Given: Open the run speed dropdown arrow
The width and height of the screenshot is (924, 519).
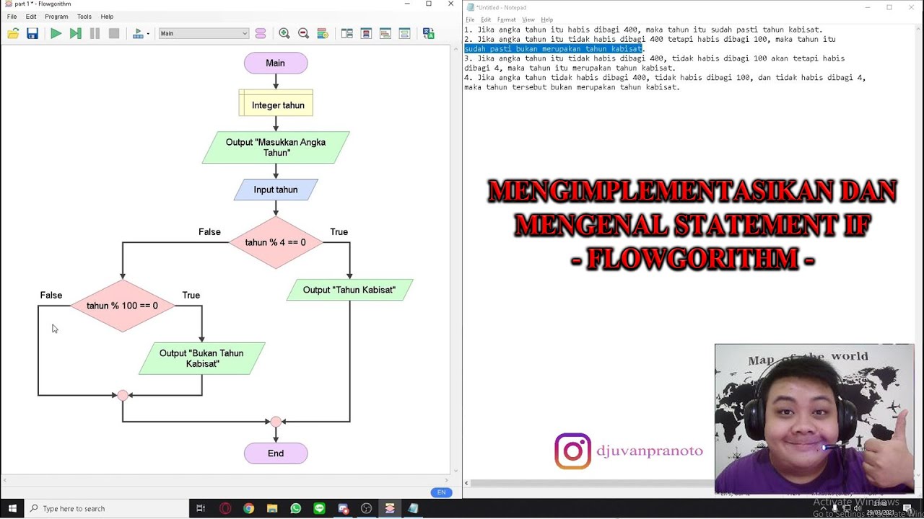Looking at the screenshot, I should pyautogui.click(x=148, y=34).
